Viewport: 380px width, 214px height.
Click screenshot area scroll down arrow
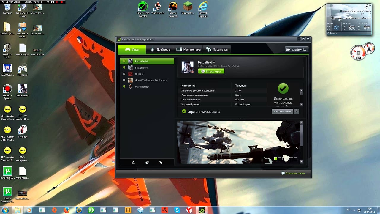click(x=302, y=162)
